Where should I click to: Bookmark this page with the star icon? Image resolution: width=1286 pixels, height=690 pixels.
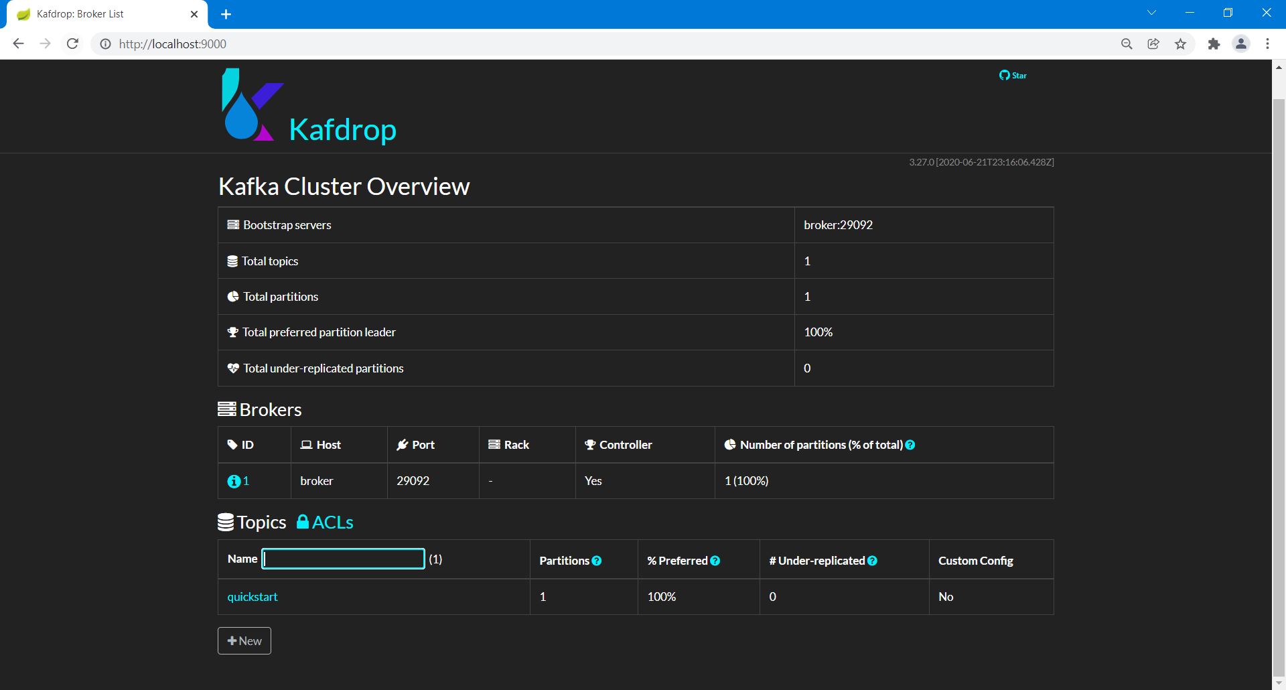pyautogui.click(x=1180, y=44)
